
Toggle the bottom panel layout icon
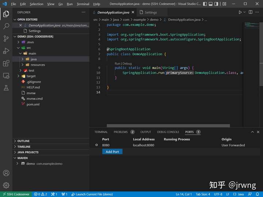[210, 4]
